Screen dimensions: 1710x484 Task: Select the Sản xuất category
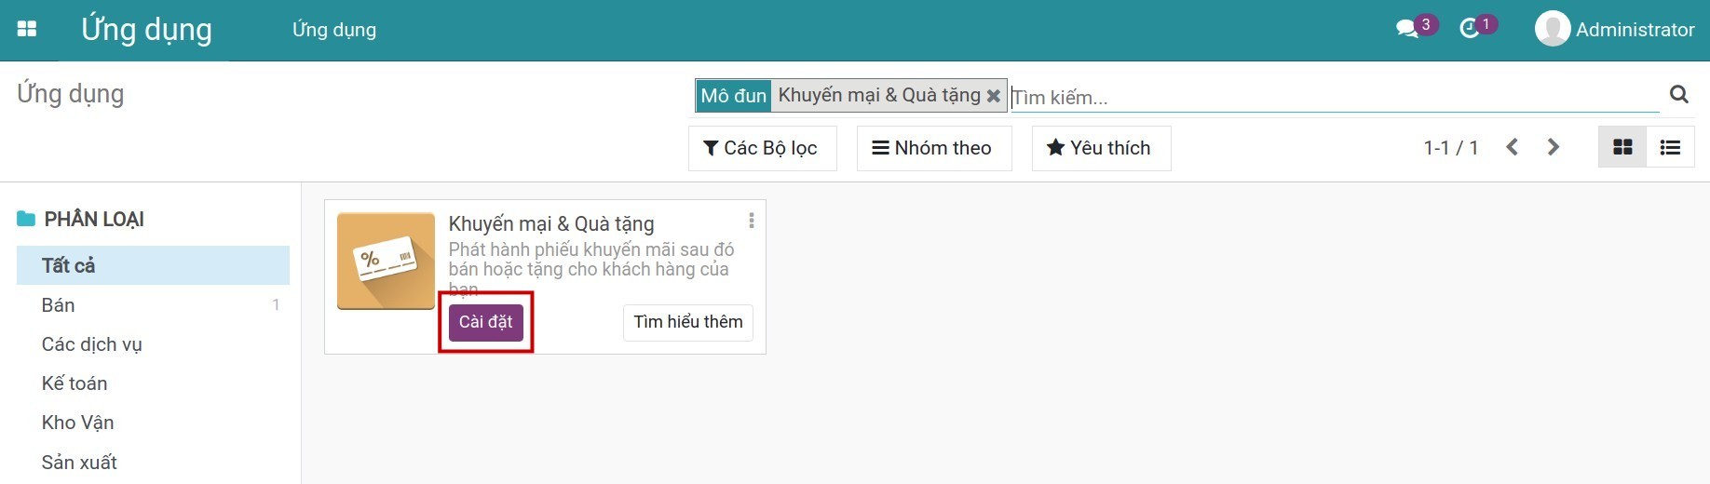click(x=153, y=463)
